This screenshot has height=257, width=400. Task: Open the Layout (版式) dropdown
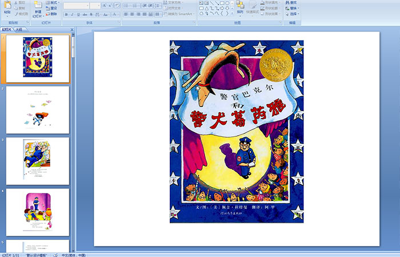tap(53, 2)
